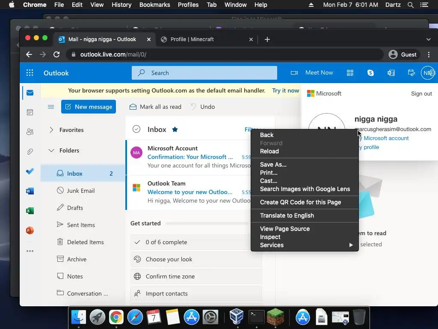Collapse the Folders section
Screen dimensions: 438x329
click(51, 150)
